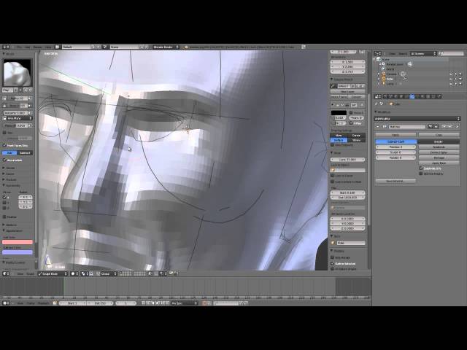Click the outliner editor type icon
The image size is (467, 350).
377,53
